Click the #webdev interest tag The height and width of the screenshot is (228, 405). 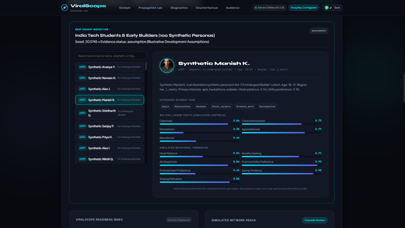(201, 106)
